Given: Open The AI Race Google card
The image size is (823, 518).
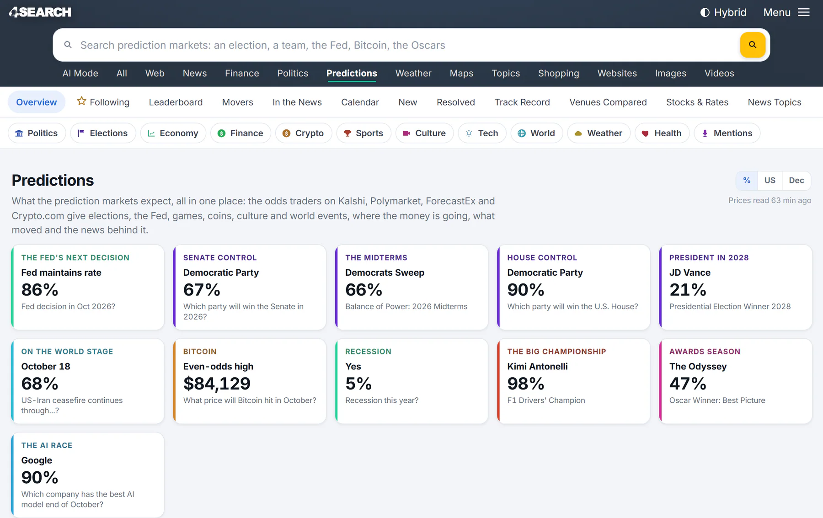Looking at the screenshot, I should (x=88, y=475).
